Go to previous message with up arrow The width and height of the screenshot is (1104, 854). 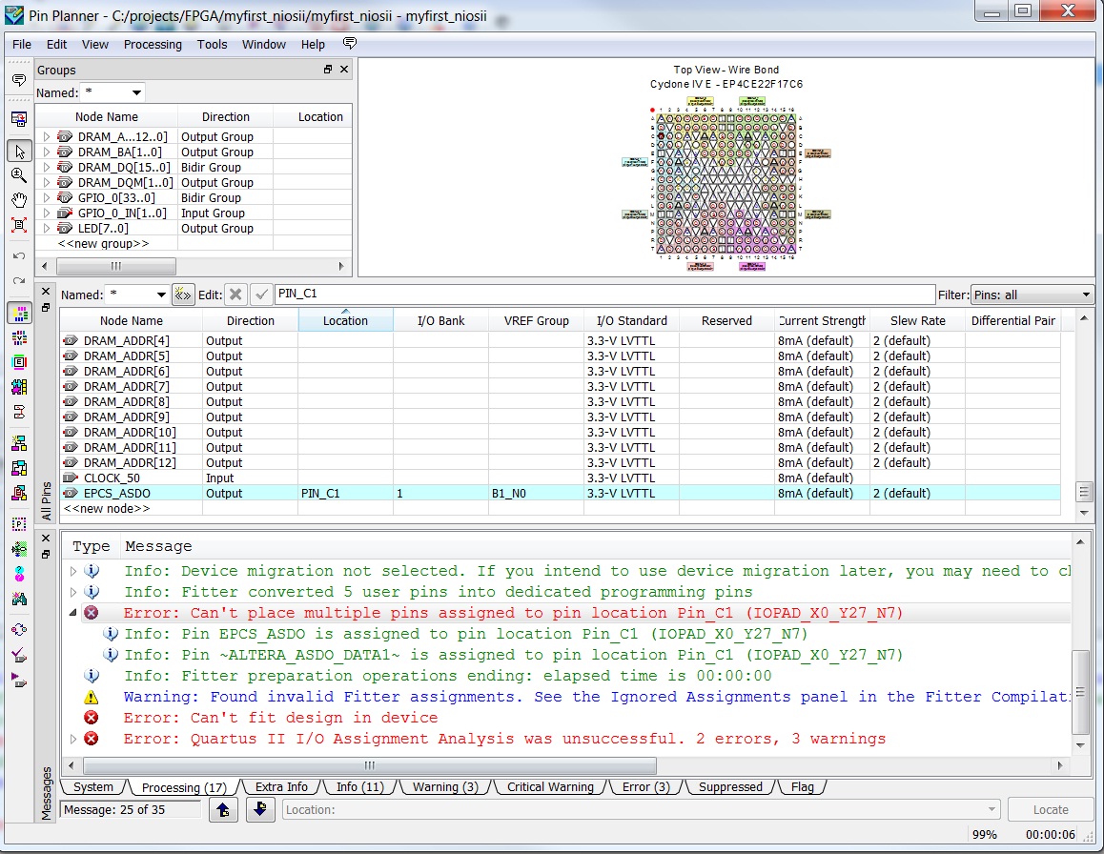(223, 809)
